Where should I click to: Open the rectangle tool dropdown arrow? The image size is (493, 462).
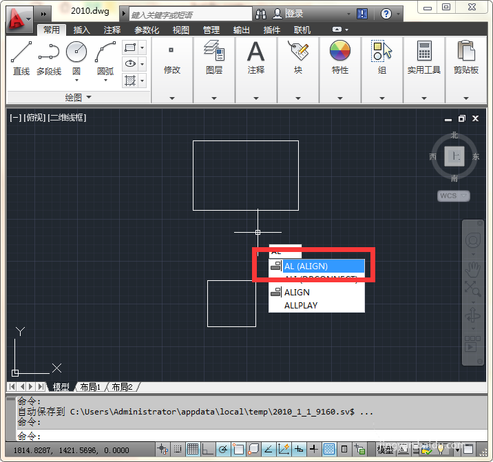143,48
